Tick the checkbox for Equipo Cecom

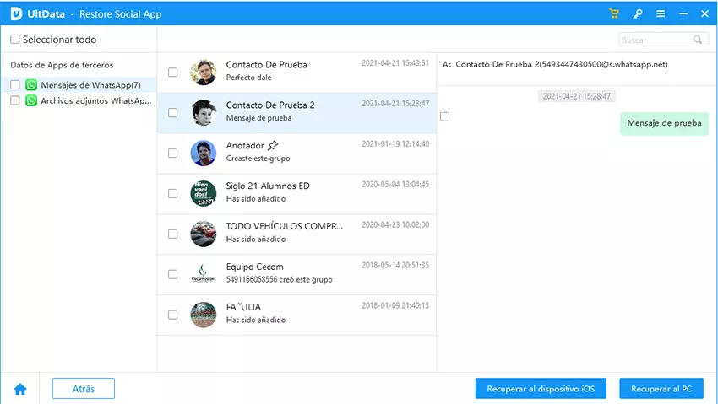tap(172, 274)
